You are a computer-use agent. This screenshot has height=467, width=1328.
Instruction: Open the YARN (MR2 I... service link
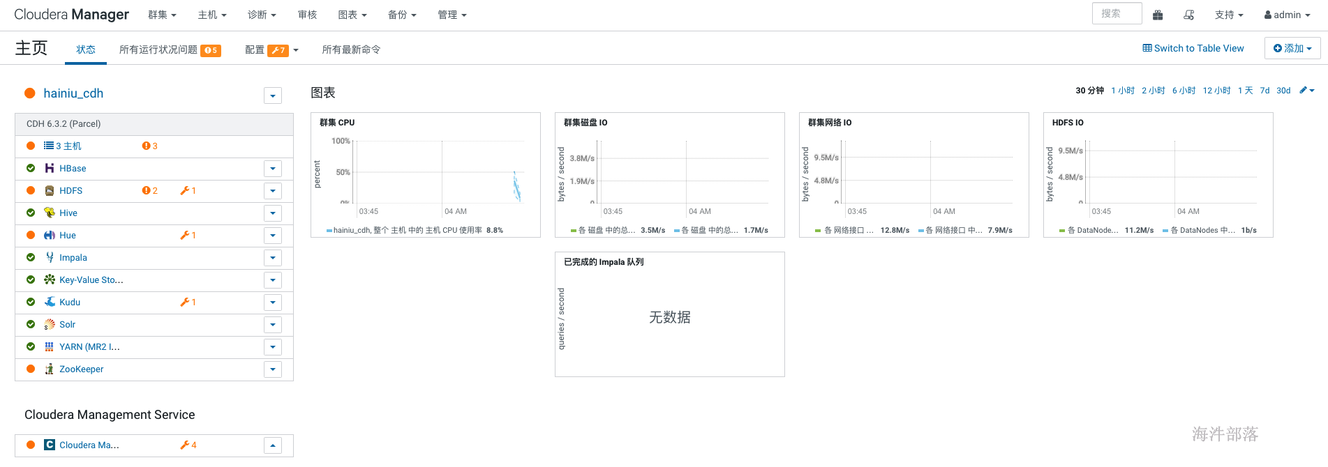pos(89,346)
